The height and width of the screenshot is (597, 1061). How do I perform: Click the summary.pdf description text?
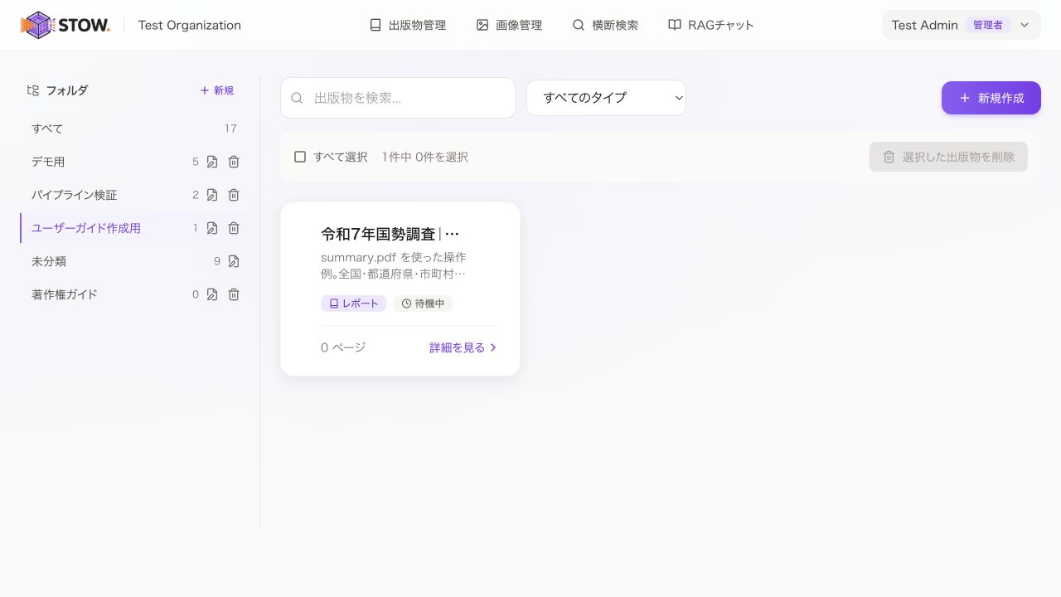tap(394, 265)
